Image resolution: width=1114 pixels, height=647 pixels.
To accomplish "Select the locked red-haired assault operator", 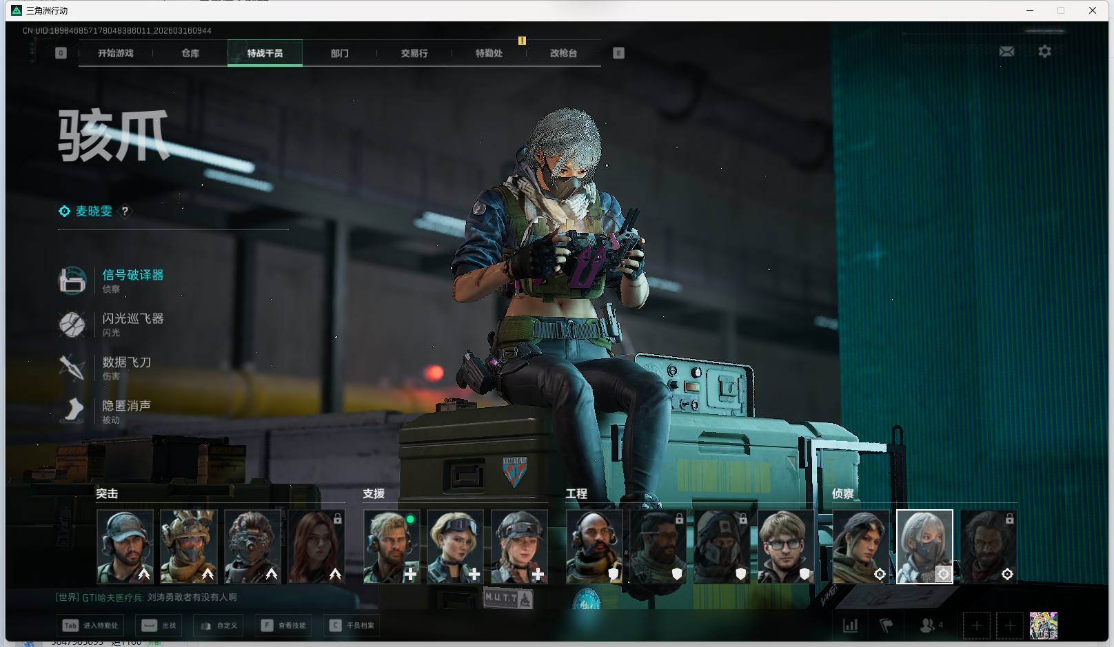I will coord(316,546).
